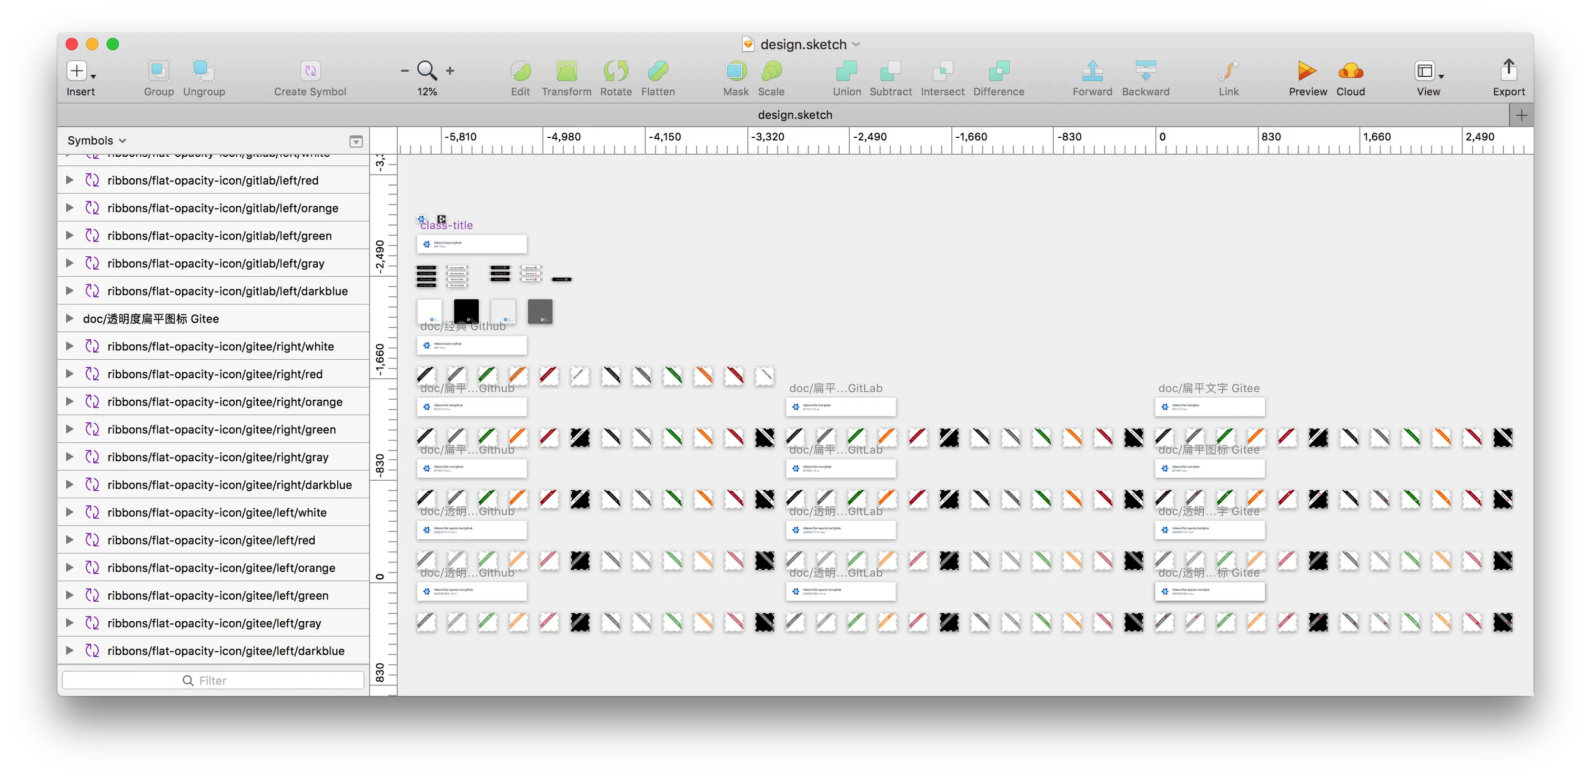Screen dimensions: 1591x778
Task: Toggle the layer list collapse icon
Action: click(x=356, y=142)
